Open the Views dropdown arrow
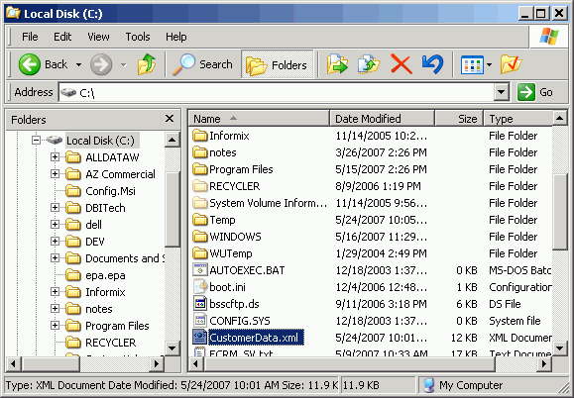This screenshot has height=398, width=574. 489,65
